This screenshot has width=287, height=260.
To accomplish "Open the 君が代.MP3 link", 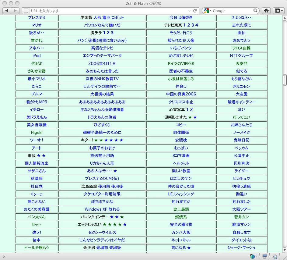I will [37, 102].
